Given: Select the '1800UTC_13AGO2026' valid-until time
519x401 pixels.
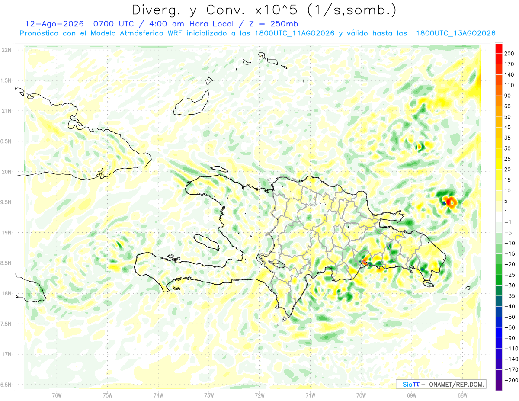Looking at the screenshot, I should [455, 33].
